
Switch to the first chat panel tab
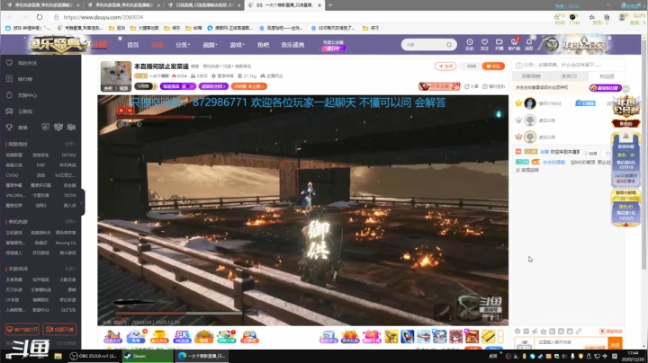coord(531,75)
